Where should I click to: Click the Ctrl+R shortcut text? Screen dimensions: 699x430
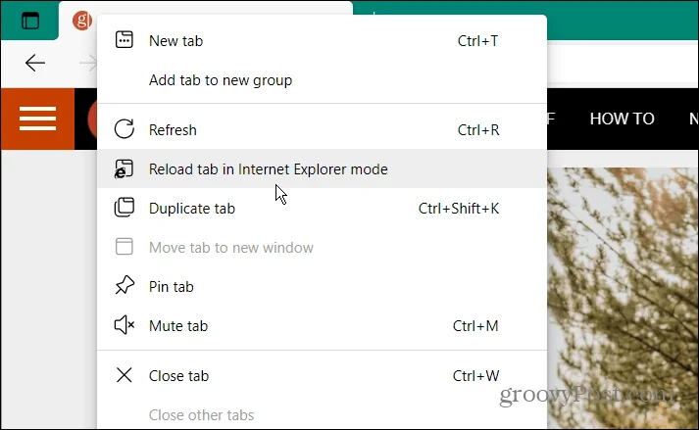(x=478, y=130)
